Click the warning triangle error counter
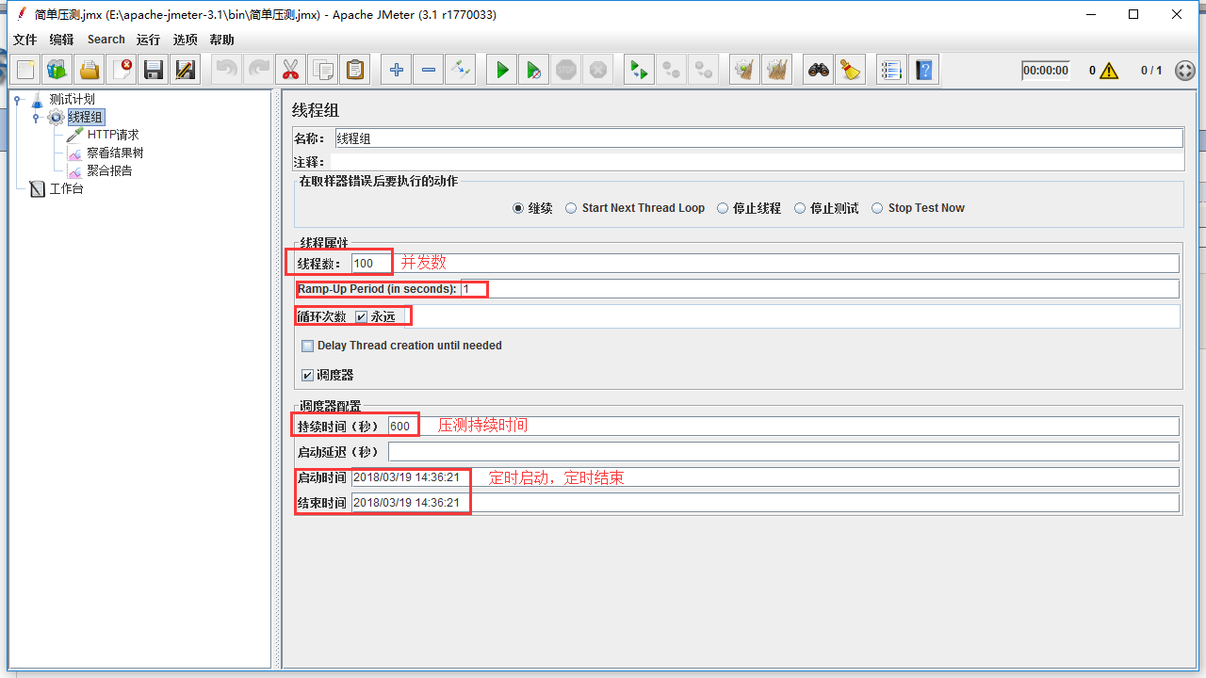Image resolution: width=1206 pixels, height=678 pixels. click(1109, 71)
